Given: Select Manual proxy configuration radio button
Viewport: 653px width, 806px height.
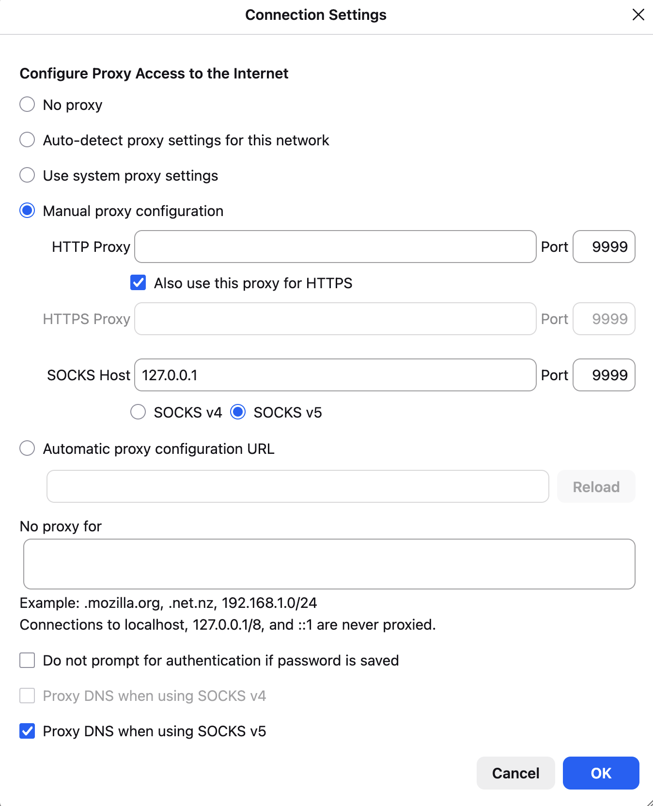Looking at the screenshot, I should (x=27, y=211).
